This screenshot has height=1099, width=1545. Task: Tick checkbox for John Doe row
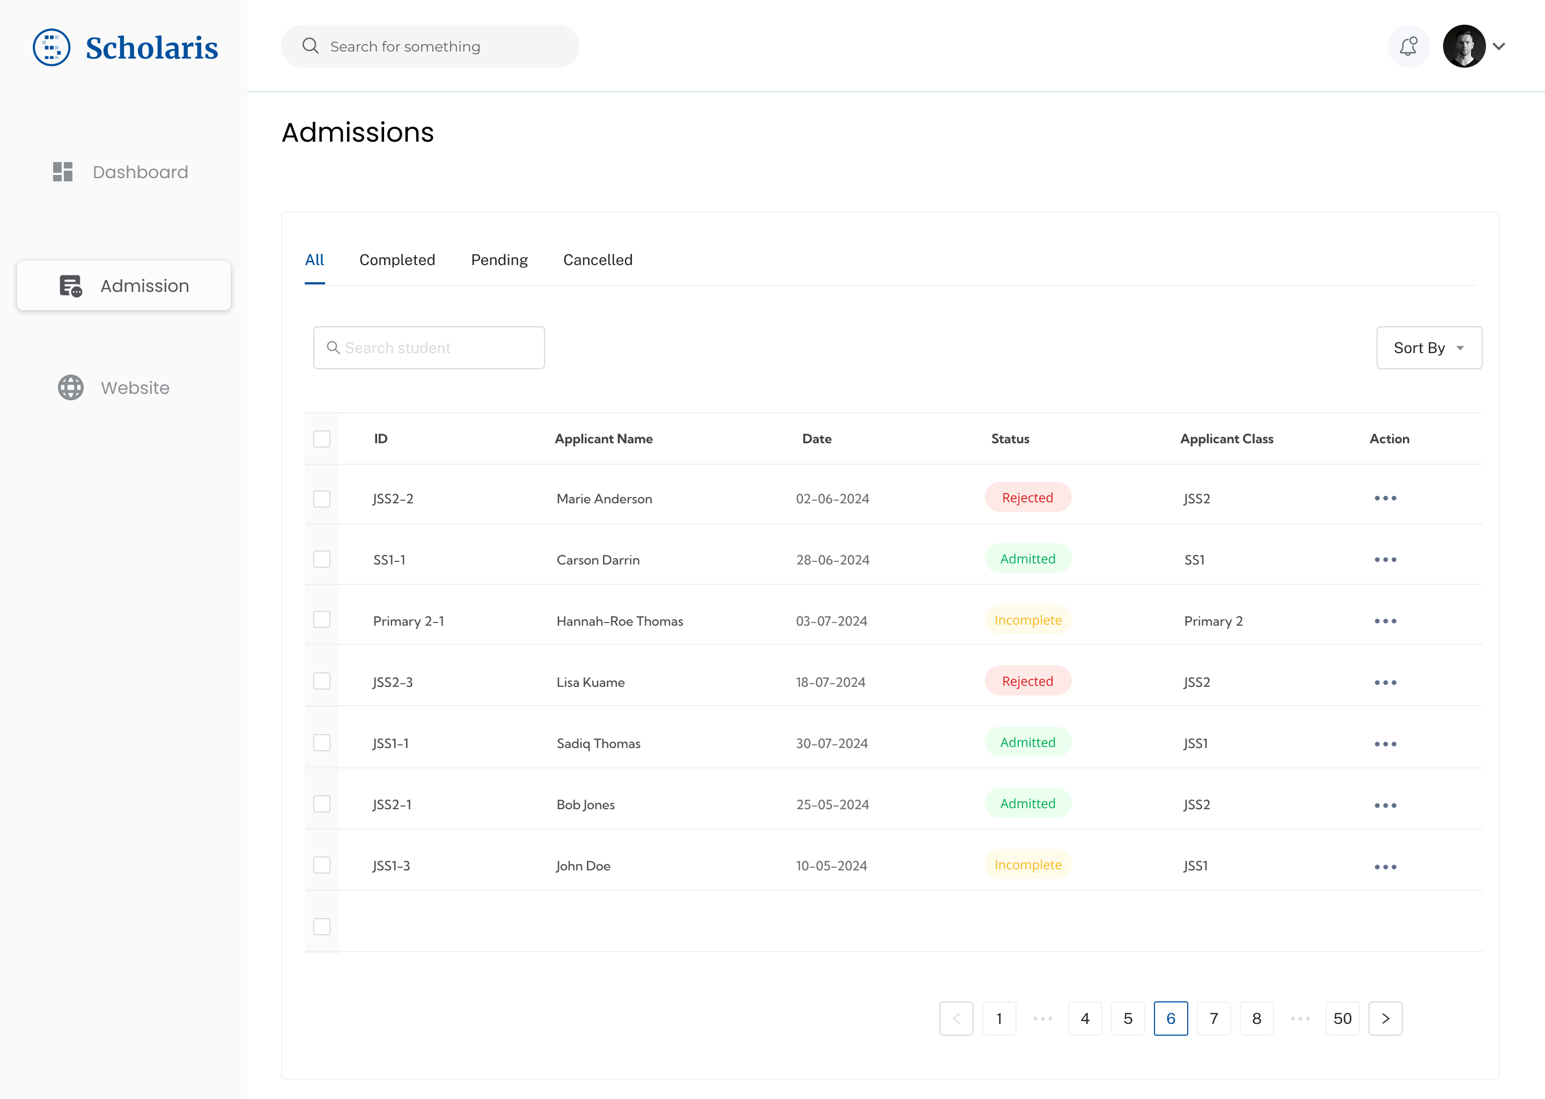(x=322, y=866)
